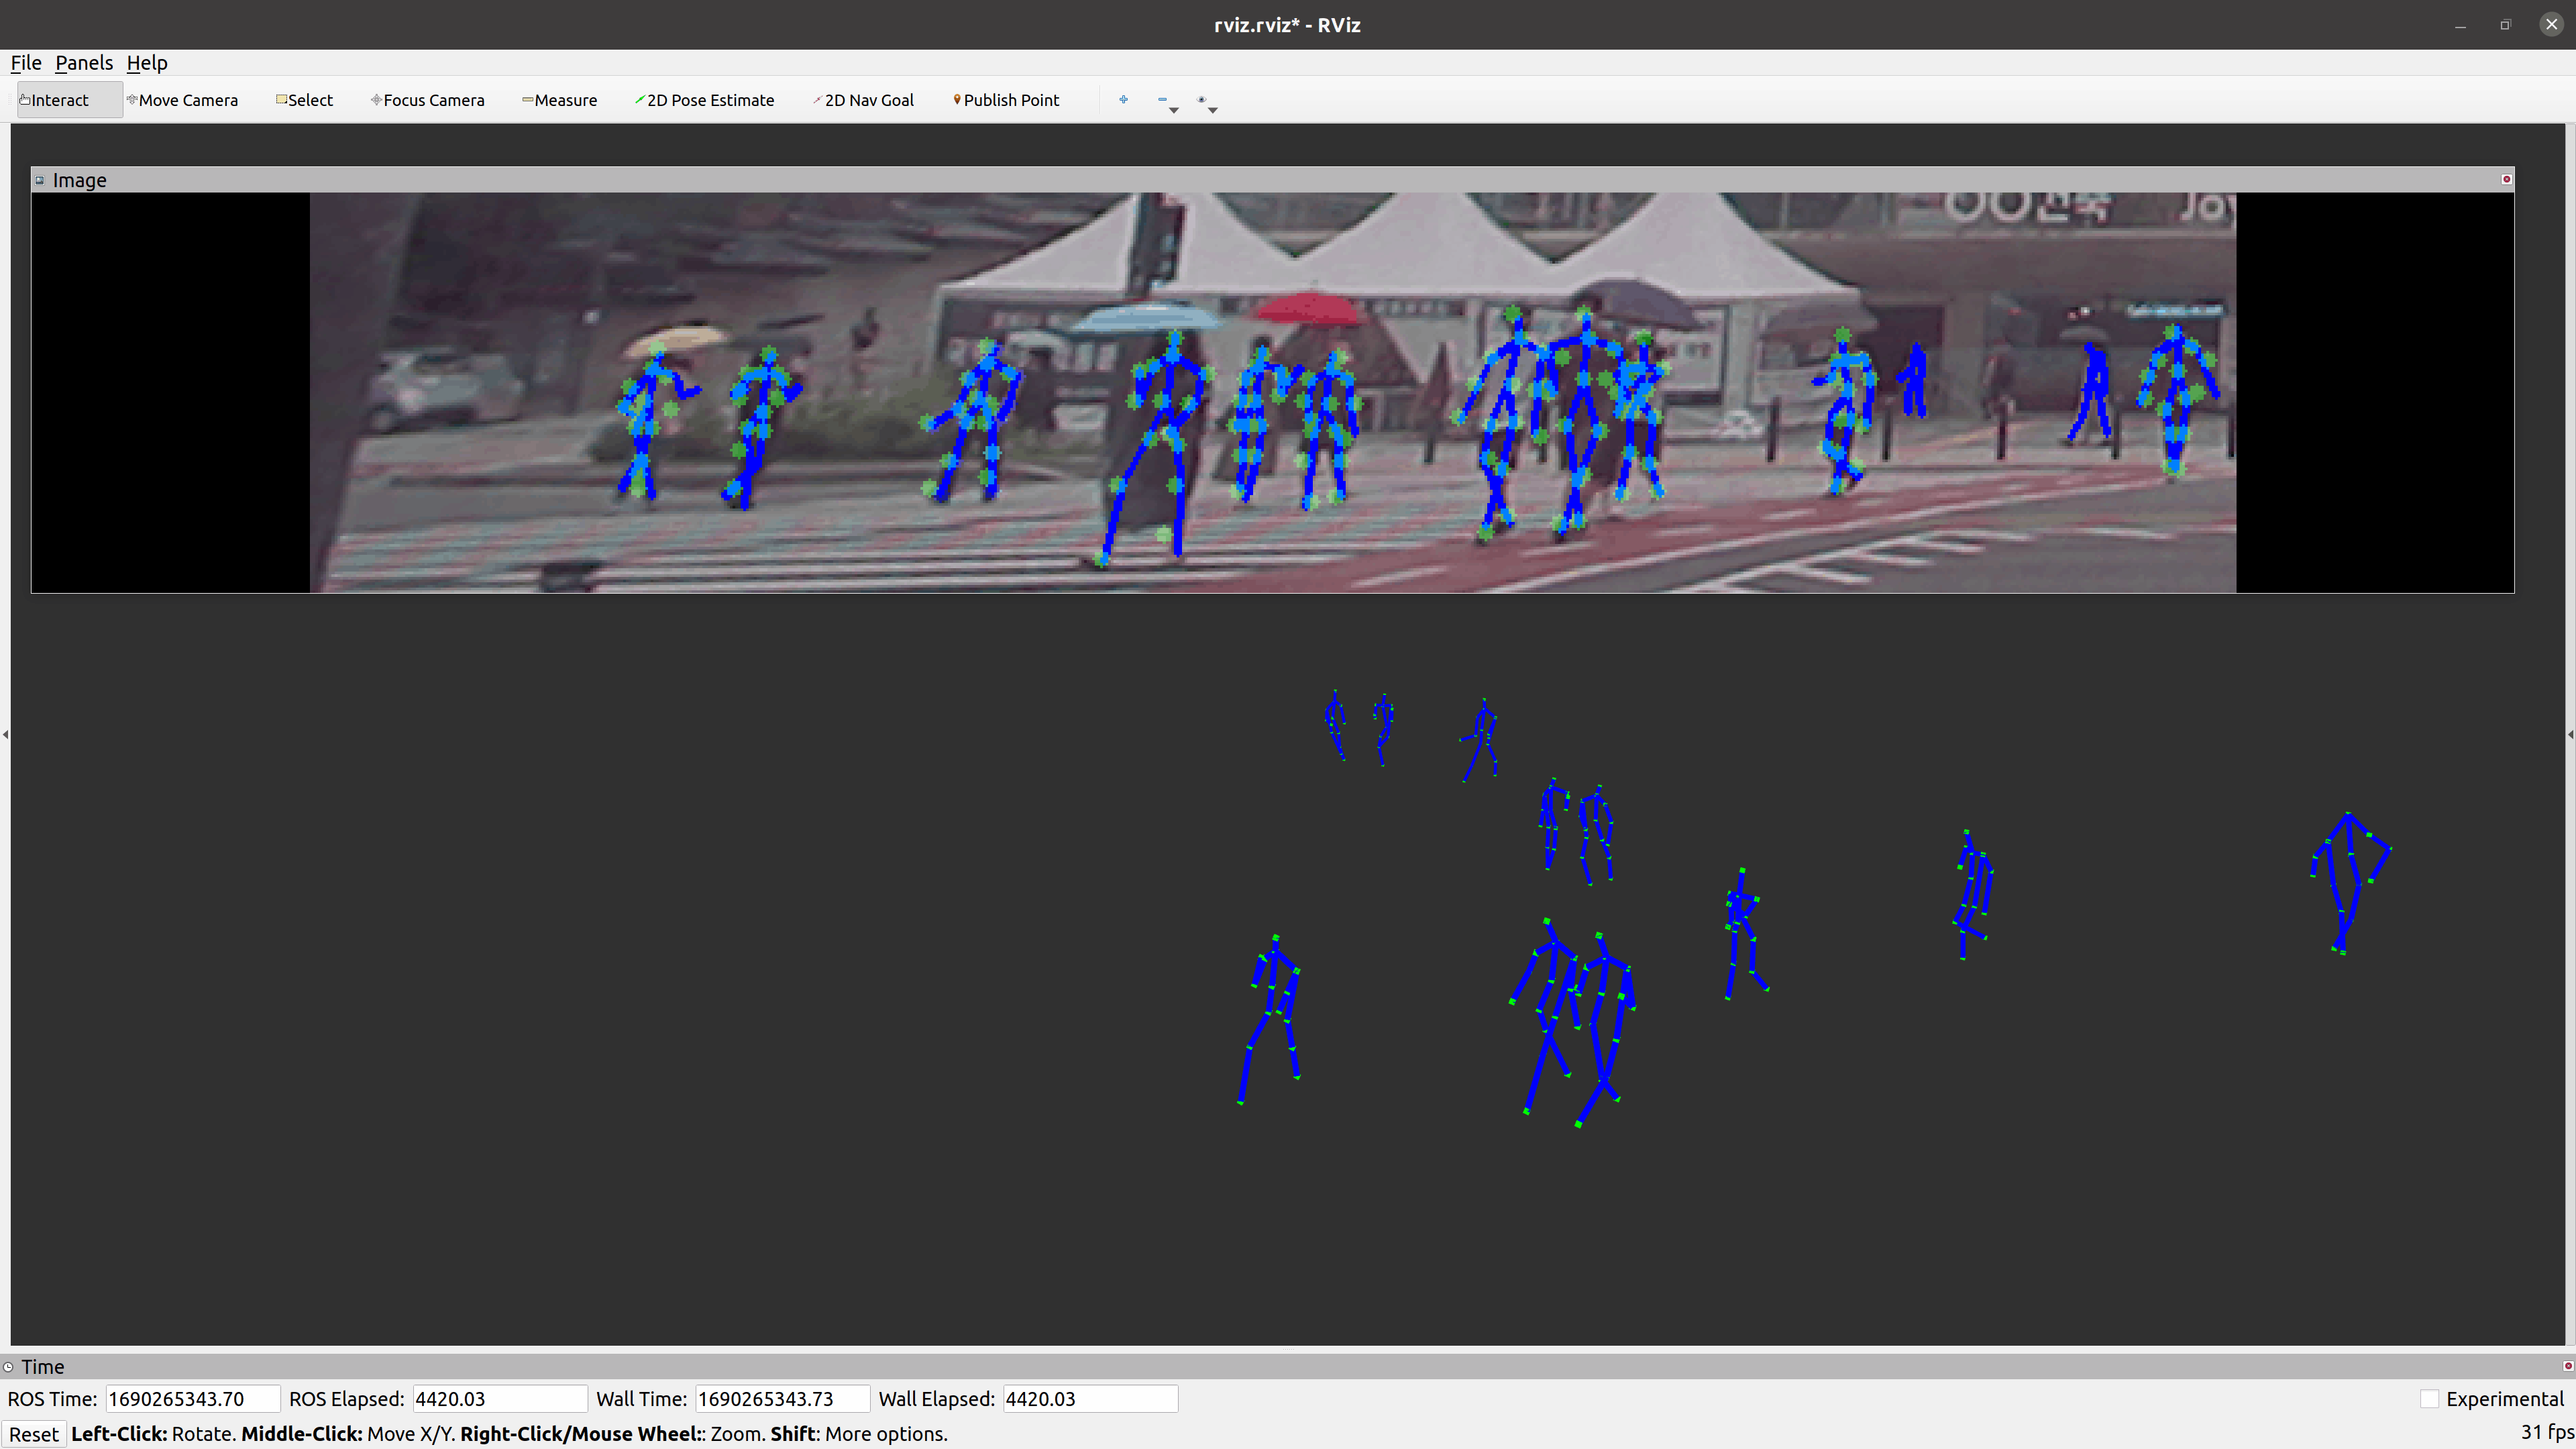Pick the Measure tool

(560, 100)
